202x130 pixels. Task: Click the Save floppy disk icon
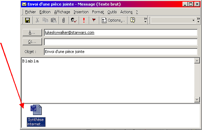pos(27,21)
